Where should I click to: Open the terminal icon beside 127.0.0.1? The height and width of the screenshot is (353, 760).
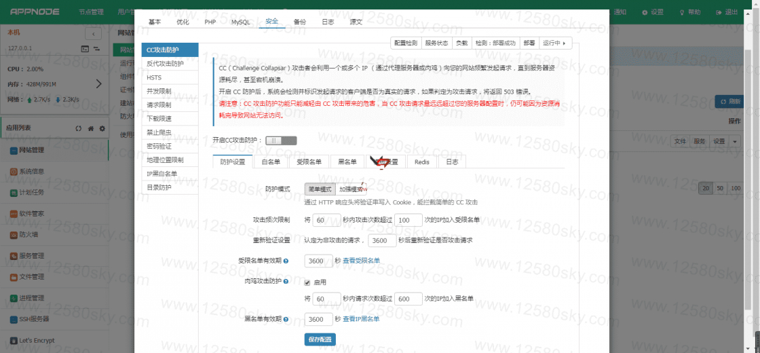point(85,48)
